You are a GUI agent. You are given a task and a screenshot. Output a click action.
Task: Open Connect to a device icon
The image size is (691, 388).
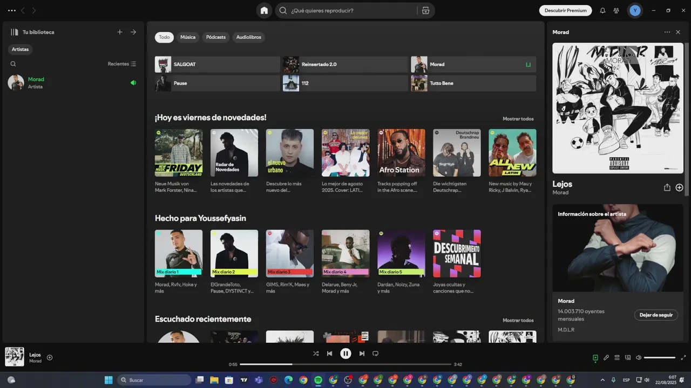coord(628,357)
